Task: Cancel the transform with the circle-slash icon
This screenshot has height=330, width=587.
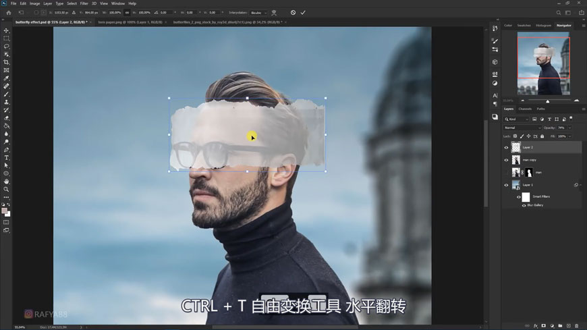Action: [293, 12]
